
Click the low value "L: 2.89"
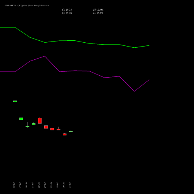click(x=98, y=13)
